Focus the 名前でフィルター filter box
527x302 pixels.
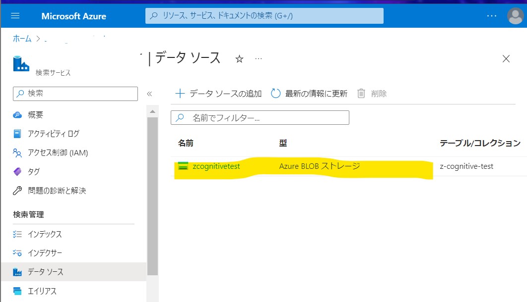260,118
